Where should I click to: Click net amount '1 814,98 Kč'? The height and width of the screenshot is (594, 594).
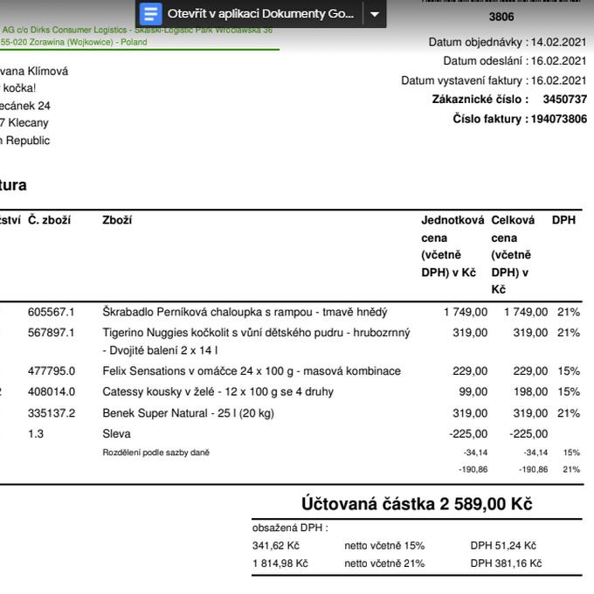280,563
